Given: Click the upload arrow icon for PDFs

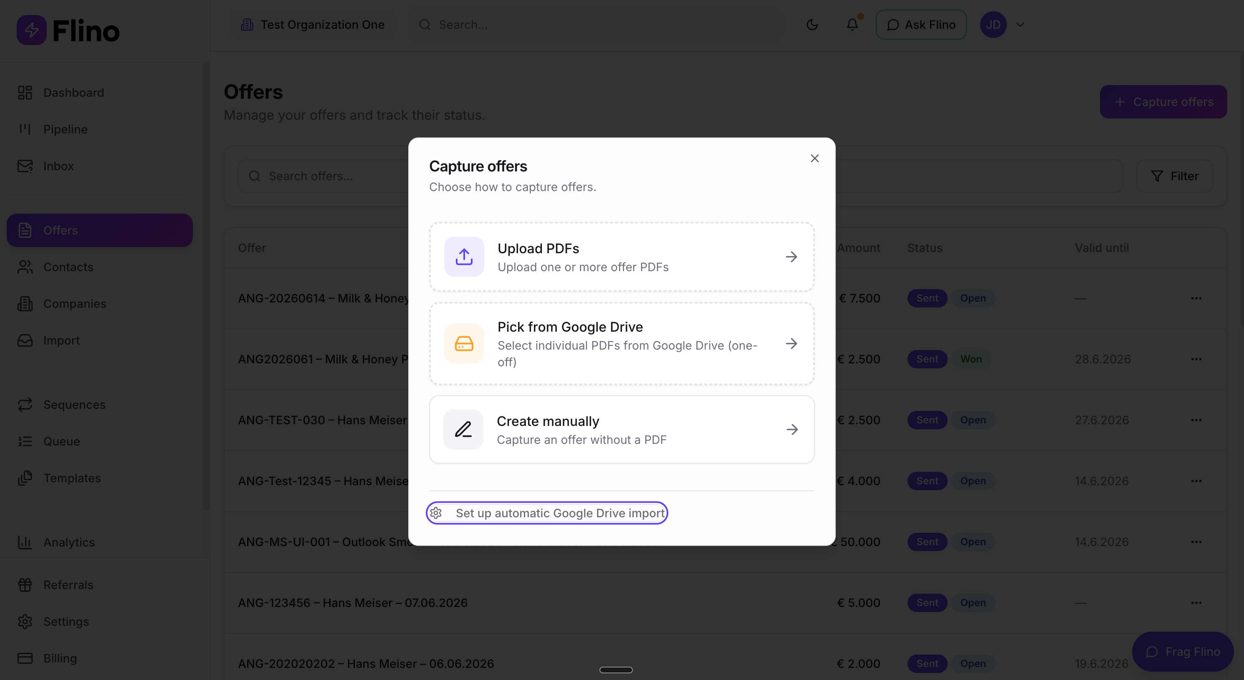Looking at the screenshot, I should pos(464,257).
